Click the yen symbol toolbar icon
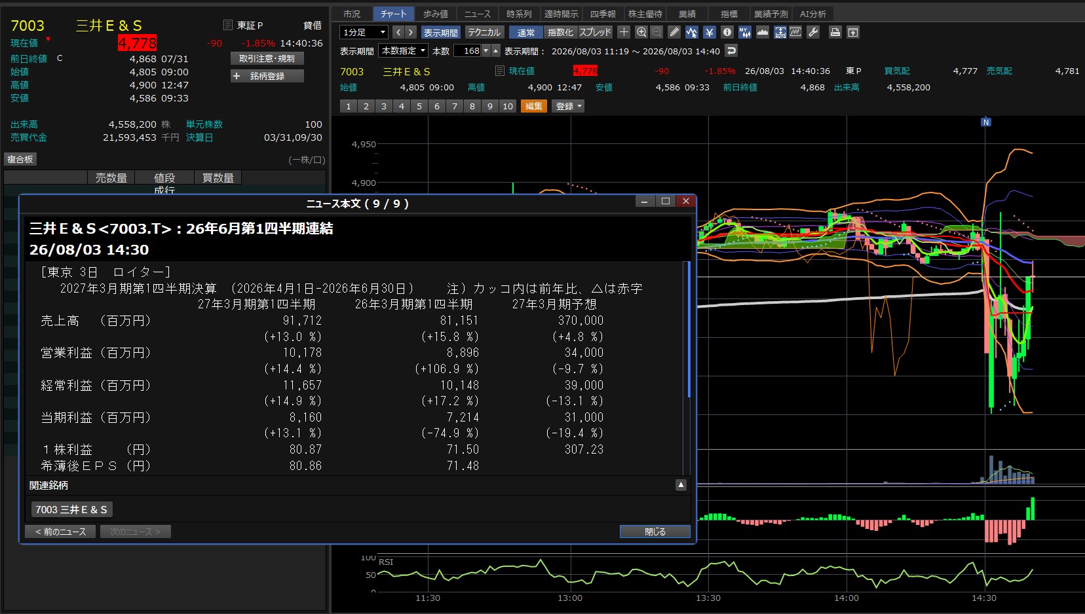The image size is (1085, 614). tap(710, 32)
